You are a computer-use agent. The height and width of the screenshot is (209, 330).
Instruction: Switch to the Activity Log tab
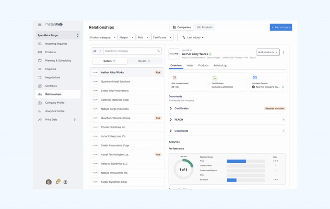(x=220, y=66)
